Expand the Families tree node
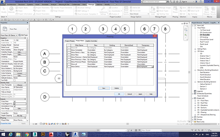The height and width of the screenshot is (137, 220). [193, 117]
